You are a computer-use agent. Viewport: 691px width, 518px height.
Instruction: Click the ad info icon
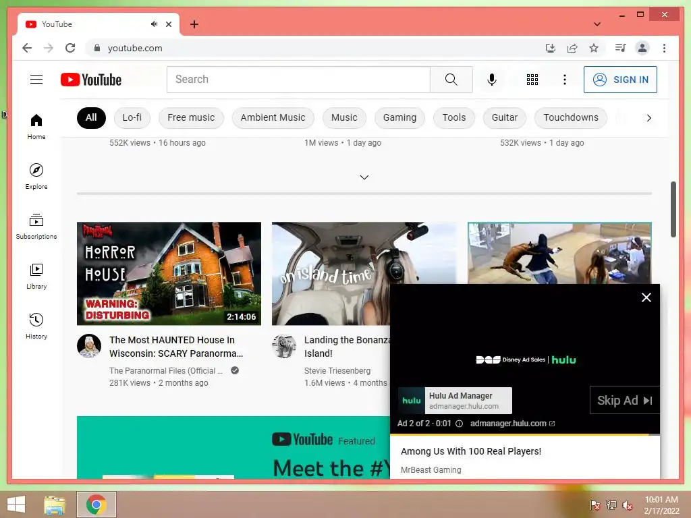(x=459, y=424)
